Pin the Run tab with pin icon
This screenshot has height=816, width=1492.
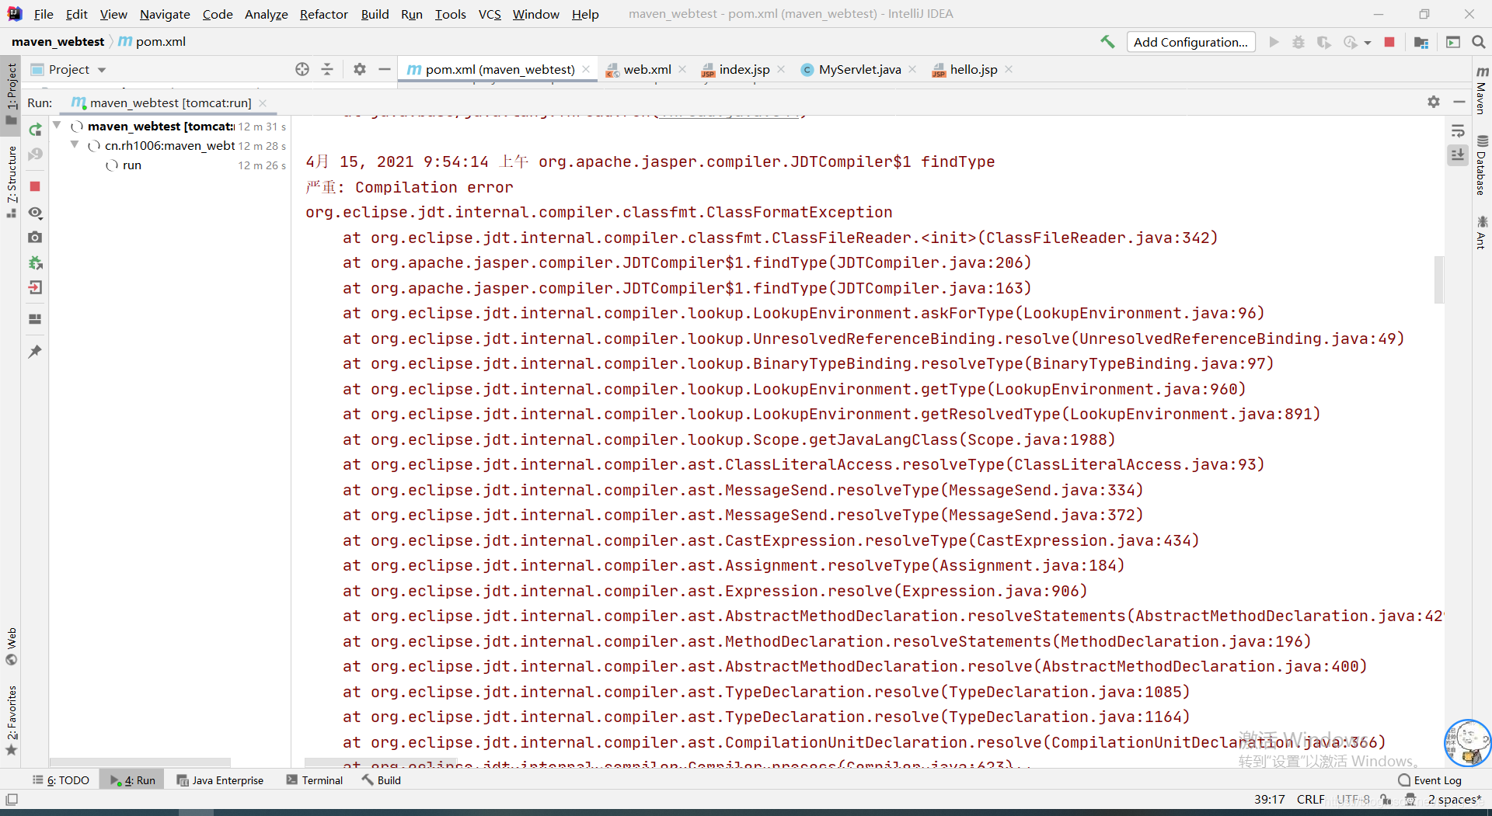click(x=35, y=352)
